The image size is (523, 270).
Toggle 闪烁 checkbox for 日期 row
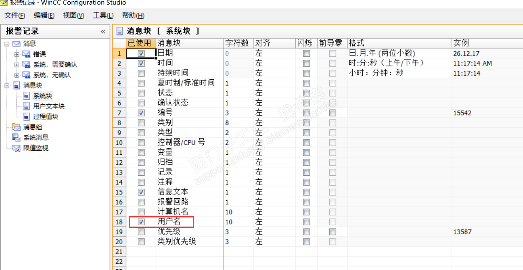click(x=307, y=53)
